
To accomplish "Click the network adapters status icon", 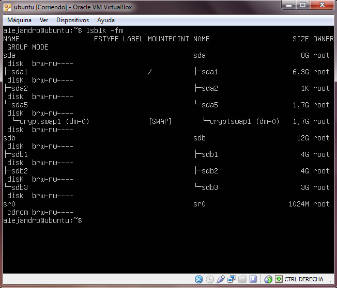I will (232, 279).
